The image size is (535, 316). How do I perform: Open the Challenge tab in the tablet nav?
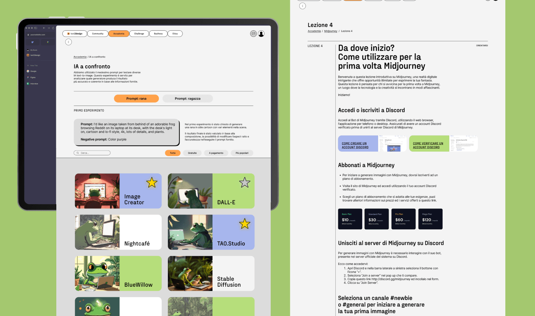(x=139, y=34)
